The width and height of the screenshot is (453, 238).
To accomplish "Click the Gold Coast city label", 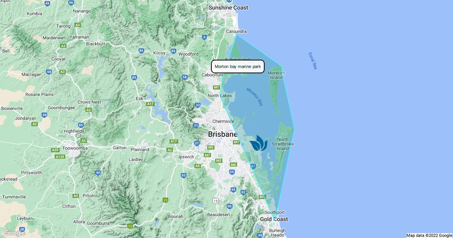I will [274, 219].
